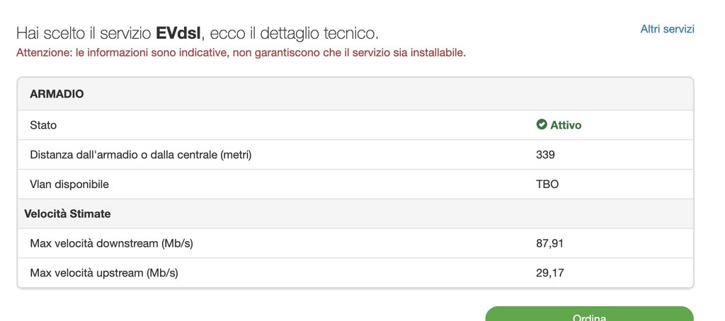This screenshot has height=321, width=725.
Task: Click the TBO vlan value
Action: click(547, 184)
